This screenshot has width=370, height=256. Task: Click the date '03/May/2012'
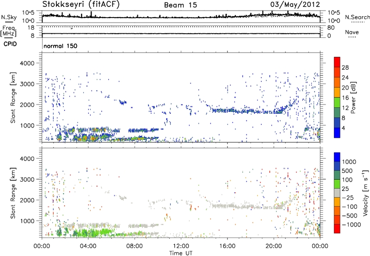pyautogui.click(x=295, y=5)
